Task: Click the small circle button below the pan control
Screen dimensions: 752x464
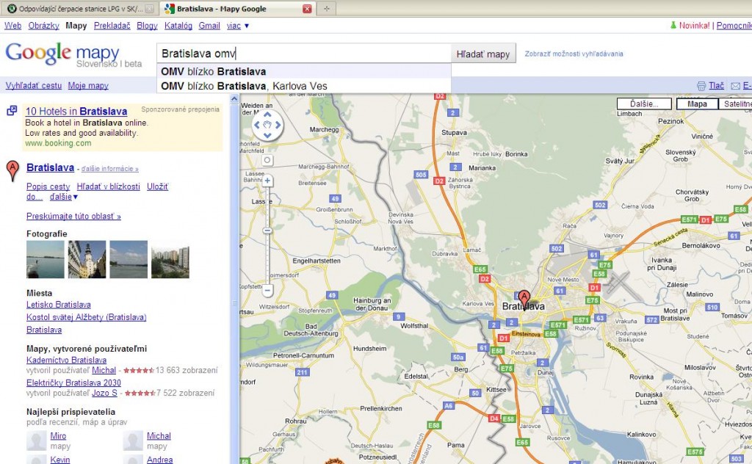Action: point(267,160)
